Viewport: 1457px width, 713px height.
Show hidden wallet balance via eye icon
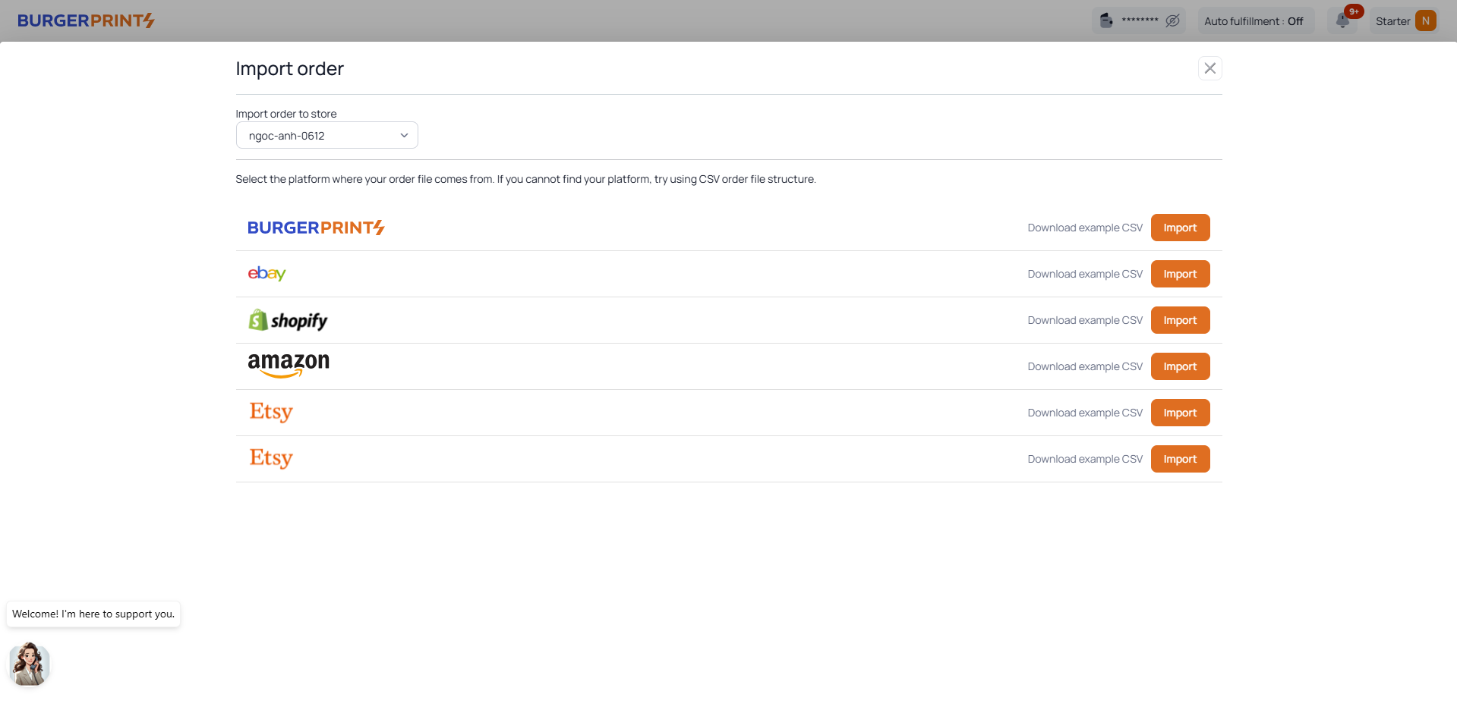coord(1172,21)
